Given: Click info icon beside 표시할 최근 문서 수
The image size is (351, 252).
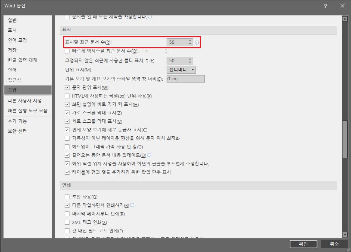Looking at the screenshot, I should pos(197,42).
